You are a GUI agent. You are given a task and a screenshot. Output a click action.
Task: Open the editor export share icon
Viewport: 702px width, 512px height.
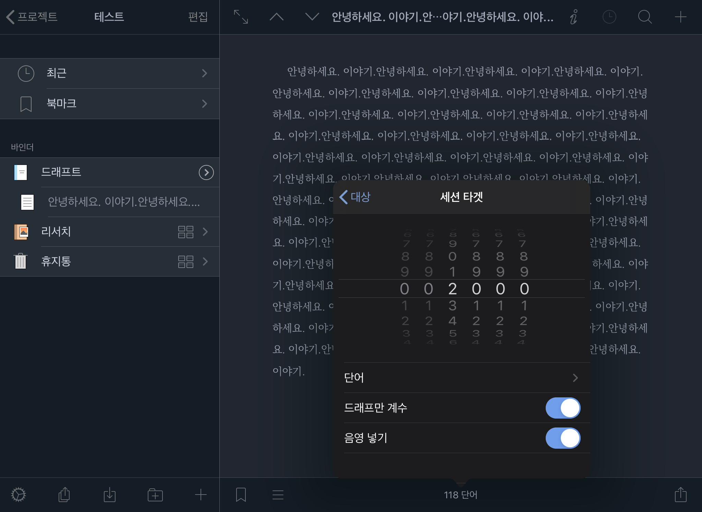coord(680,495)
